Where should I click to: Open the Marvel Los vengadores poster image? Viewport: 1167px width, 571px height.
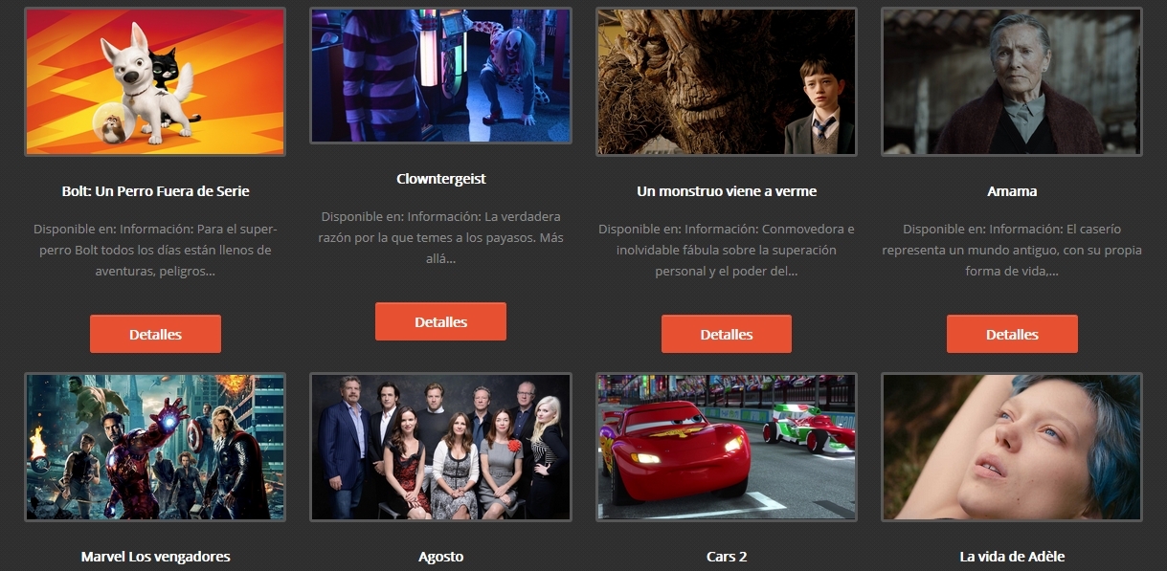pyautogui.click(x=155, y=447)
